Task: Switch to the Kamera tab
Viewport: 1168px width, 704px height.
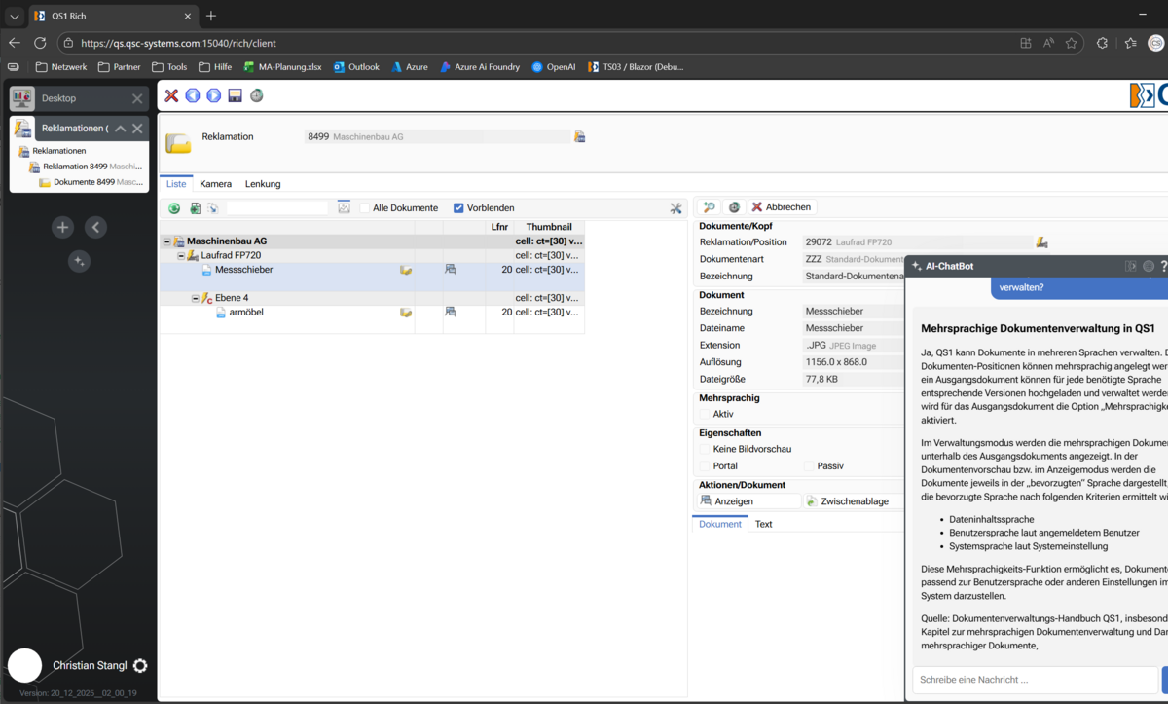Action: [x=215, y=184]
